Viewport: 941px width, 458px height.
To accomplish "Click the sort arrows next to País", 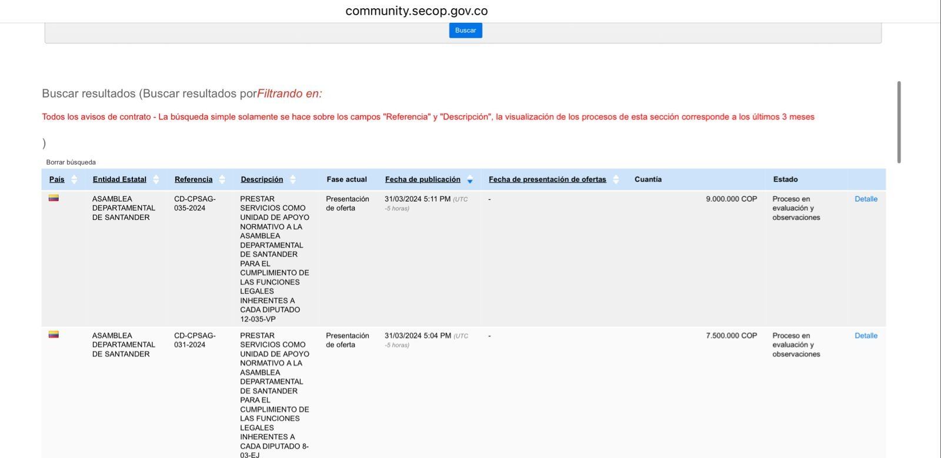I will [74, 179].
